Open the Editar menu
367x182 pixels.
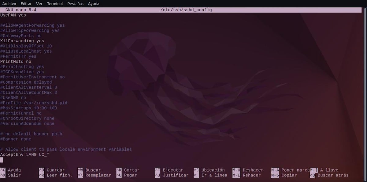pyautogui.click(x=26, y=4)
